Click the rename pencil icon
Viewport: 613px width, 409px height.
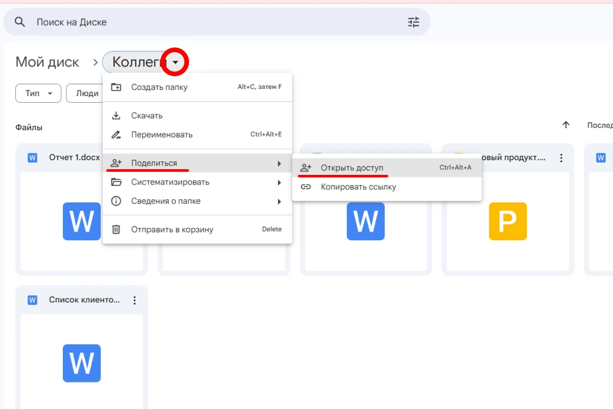tap(116, 134)
